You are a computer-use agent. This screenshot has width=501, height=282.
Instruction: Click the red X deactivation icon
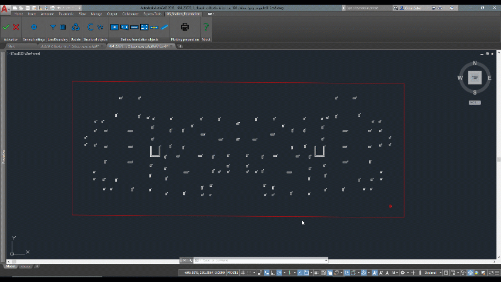click(16, 27)
